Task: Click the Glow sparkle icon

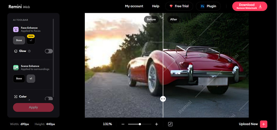Action: click(16, 51)
